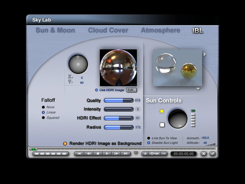Screen dimensions: 245x184
Task: Enable Link Sun To View
Action: click(162, 138)
